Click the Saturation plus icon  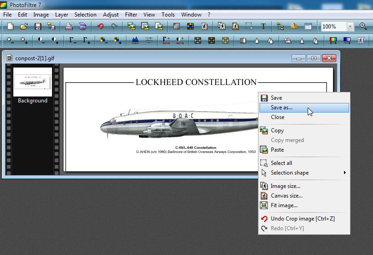118,40
